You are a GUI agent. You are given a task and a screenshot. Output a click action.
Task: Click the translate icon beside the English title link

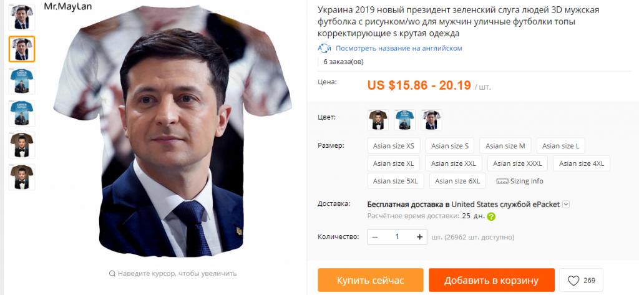coord(324,49)
